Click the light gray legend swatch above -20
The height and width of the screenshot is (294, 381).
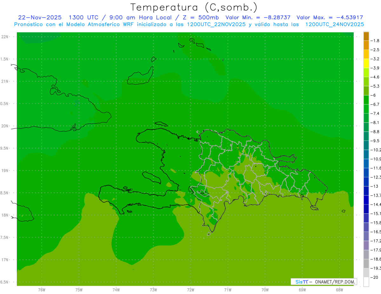coord(366,273)
